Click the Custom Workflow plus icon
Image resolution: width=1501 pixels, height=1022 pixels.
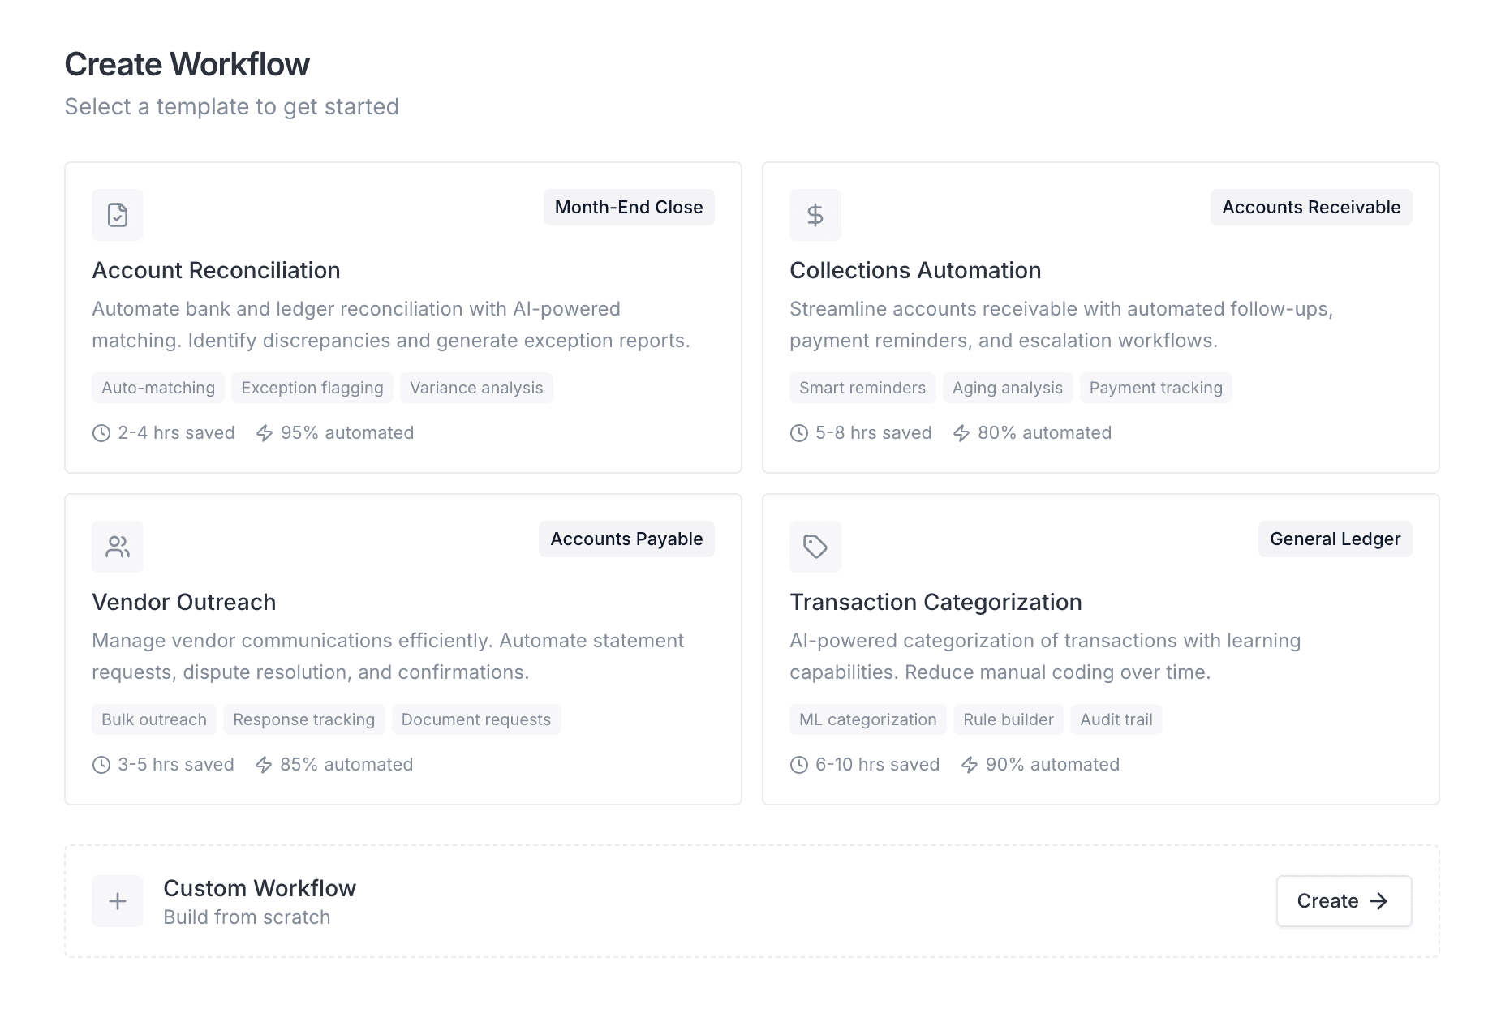(118, 901)
